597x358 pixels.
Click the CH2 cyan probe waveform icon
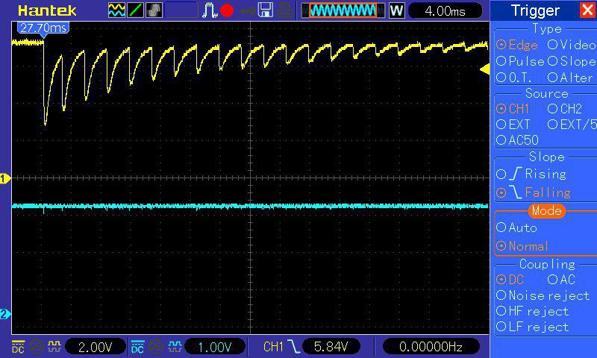pos(175,346)
